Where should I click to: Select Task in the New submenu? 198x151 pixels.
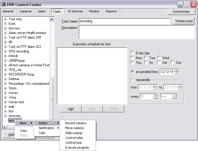[47, 133]
